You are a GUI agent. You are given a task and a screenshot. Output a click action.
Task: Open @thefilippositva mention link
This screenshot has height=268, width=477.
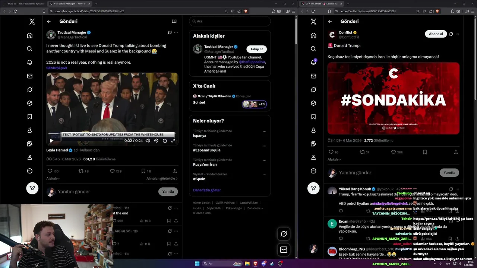pos(252,62)
